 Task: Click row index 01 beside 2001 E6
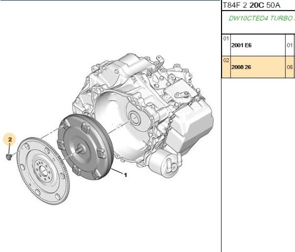point(226,38)
